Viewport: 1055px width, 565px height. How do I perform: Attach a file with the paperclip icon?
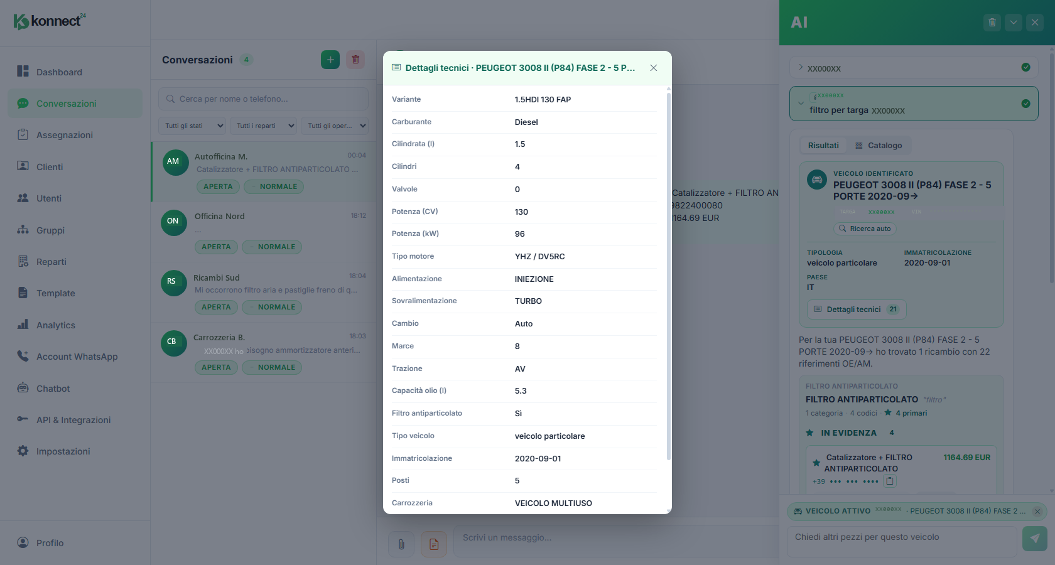click(x=401, y=544)
